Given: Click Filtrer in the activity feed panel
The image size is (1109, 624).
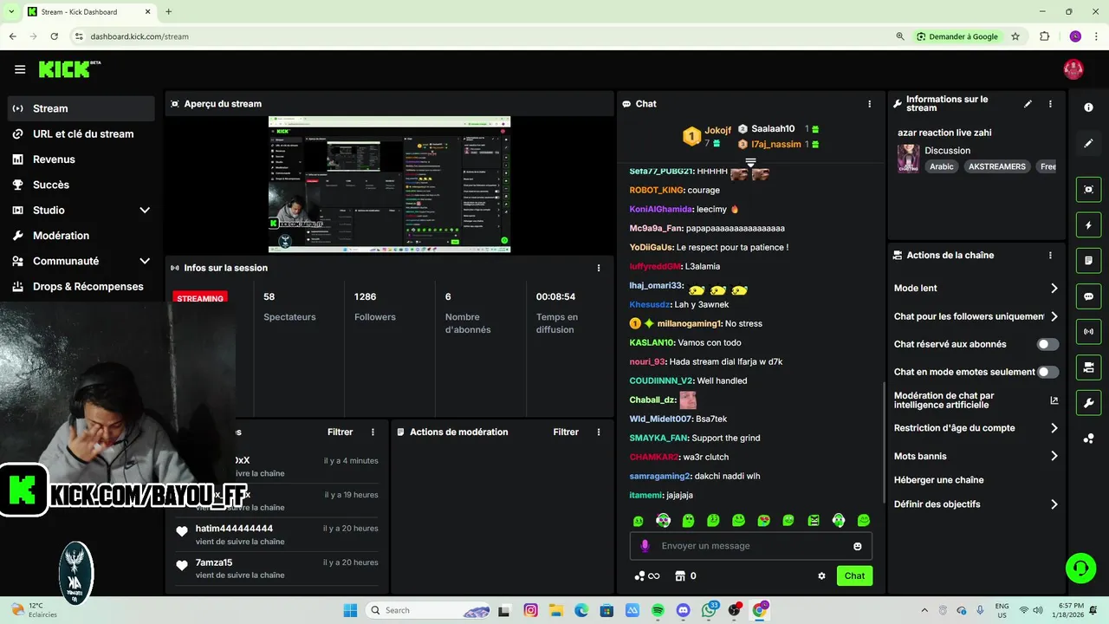Looking at the screenshot, I should [x=340, y=432].
